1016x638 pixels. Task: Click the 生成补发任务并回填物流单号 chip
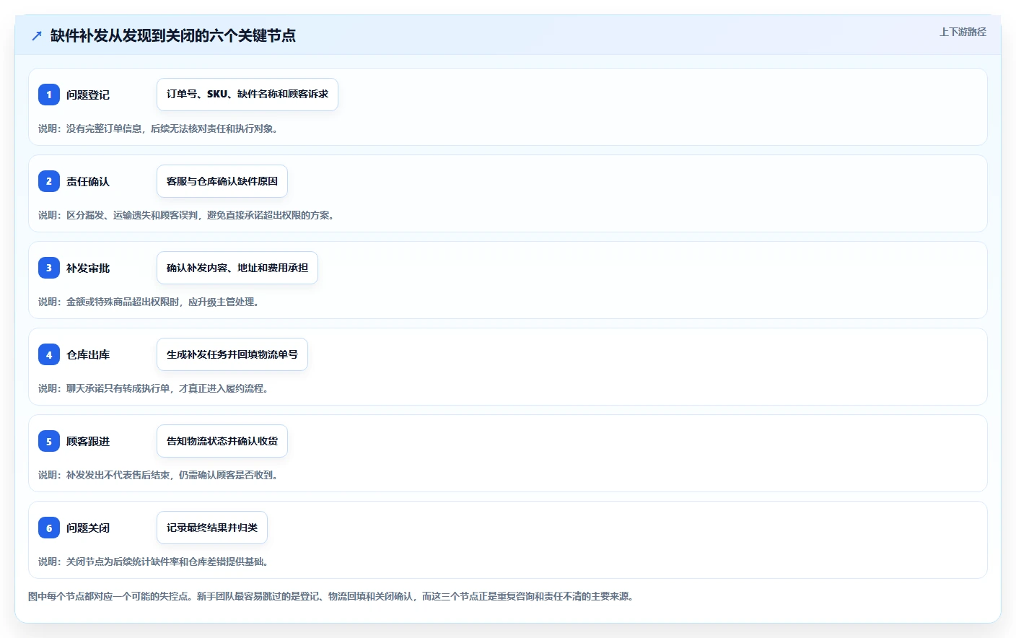[x=232, y=354]
